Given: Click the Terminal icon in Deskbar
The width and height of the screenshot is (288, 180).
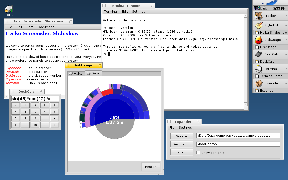Looking at the screenshot, I should pos(258,69).
